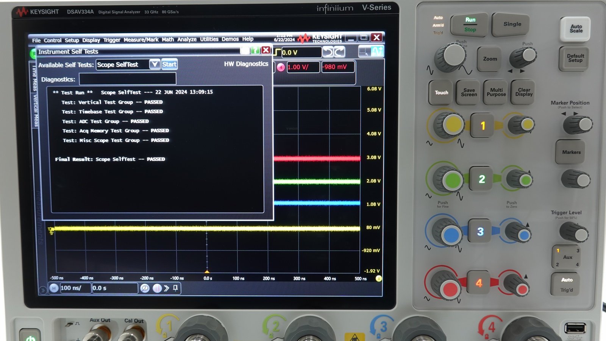Toggle channel 3 hardware button
This screenshot has width=606, height=341.
(480, 231)
